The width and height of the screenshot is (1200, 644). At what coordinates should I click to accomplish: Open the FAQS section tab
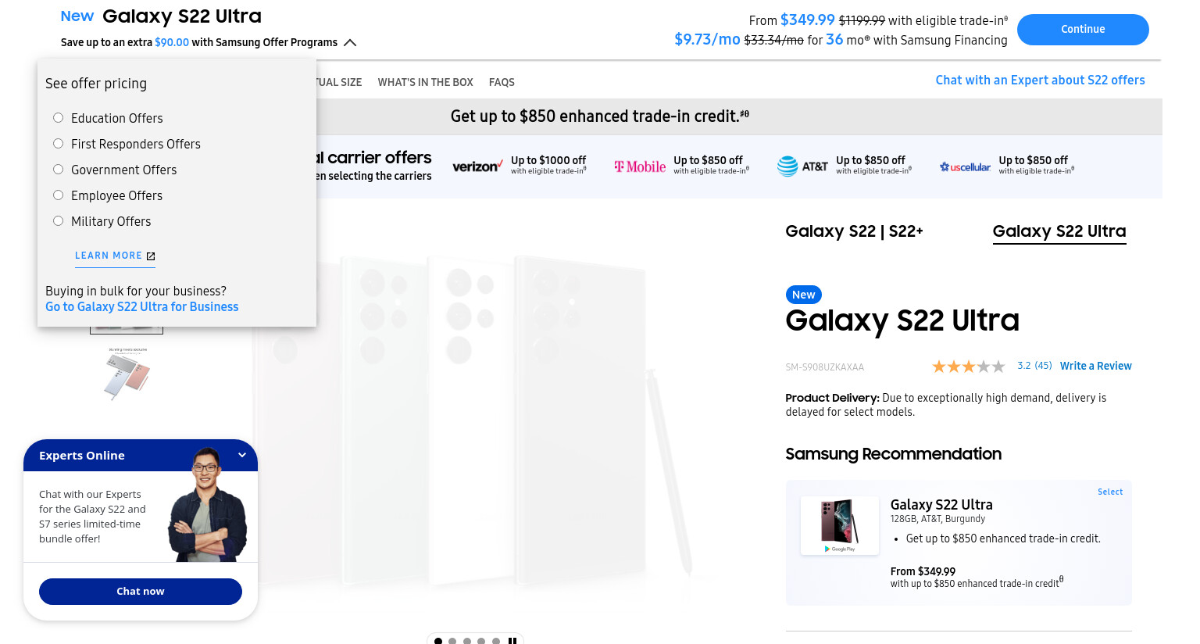click(502, 82)
